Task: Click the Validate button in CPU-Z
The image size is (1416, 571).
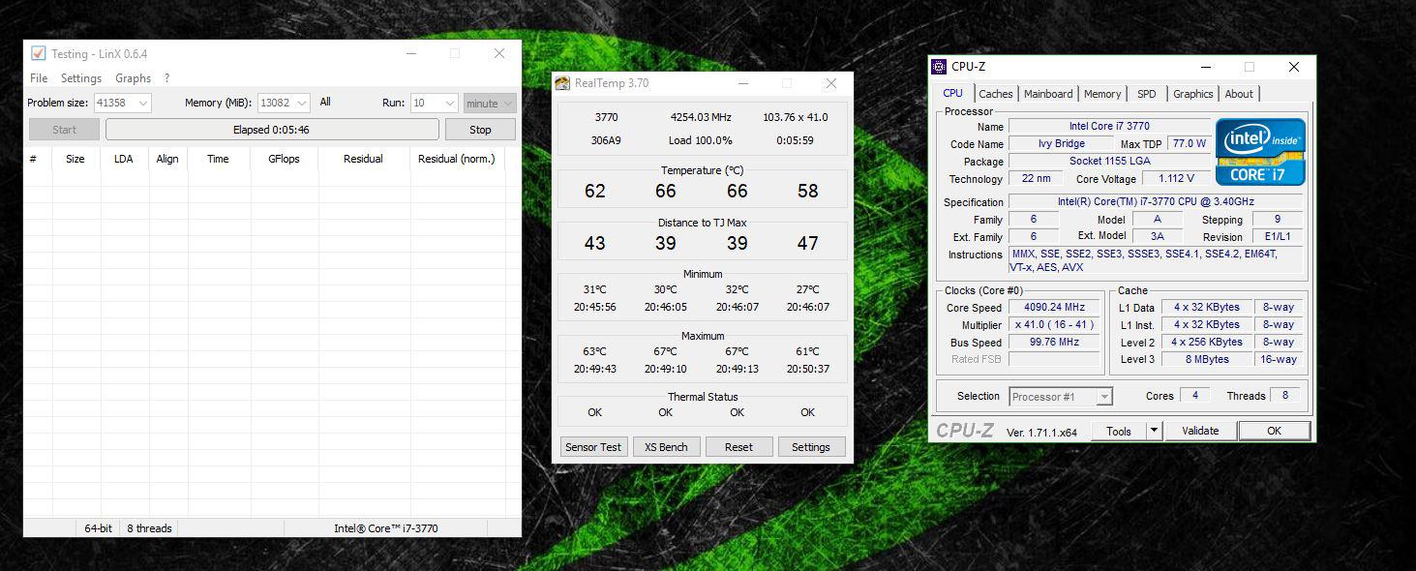Action: tap(1200, 431)
